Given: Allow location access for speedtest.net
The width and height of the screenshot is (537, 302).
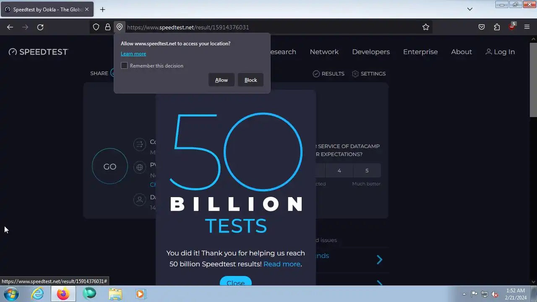Looking at the screenshot, I should 222,80.
